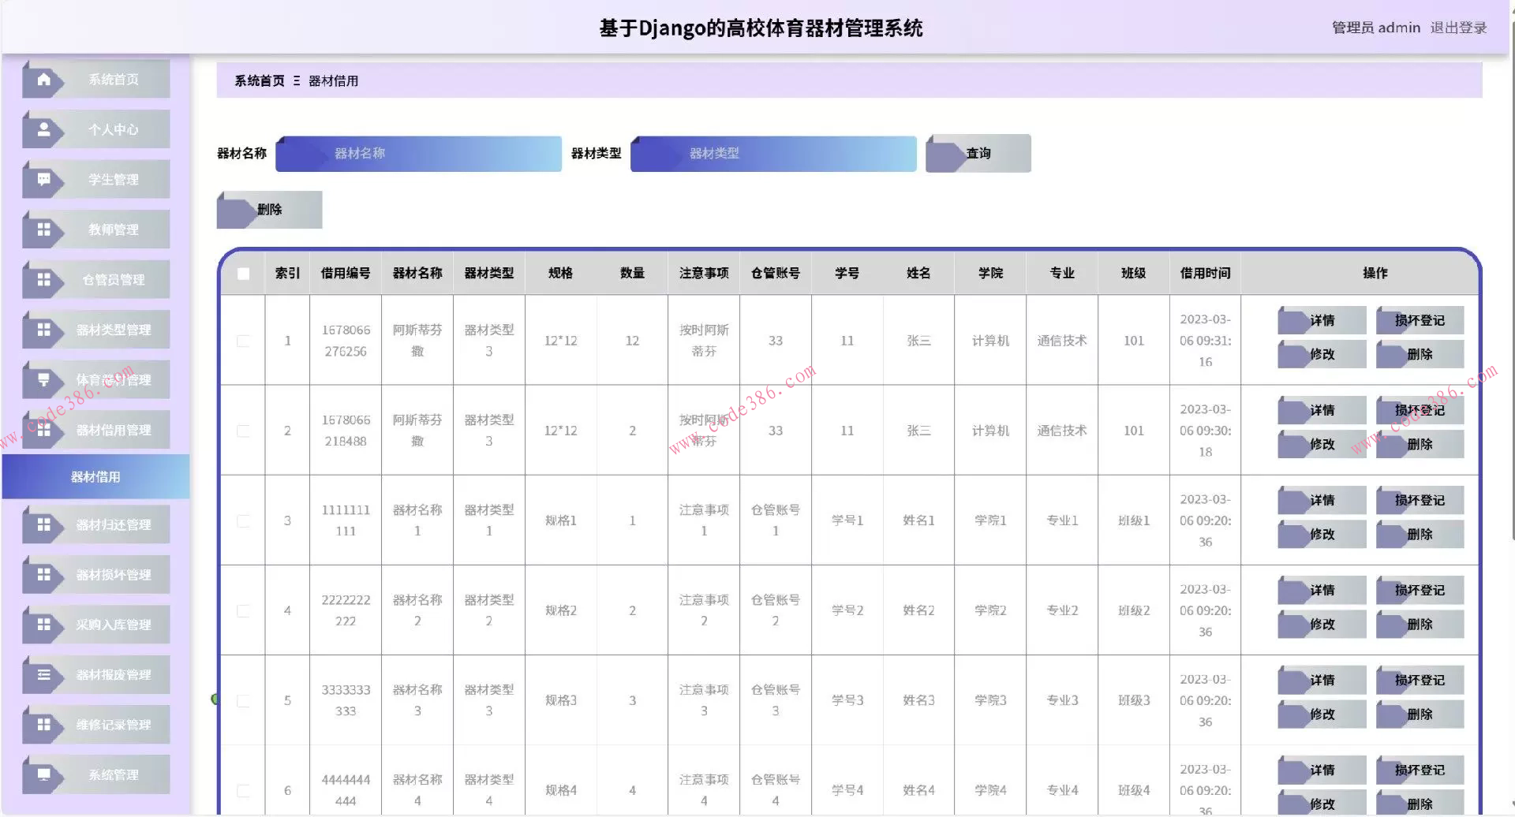Click the monitor icon beside 系统管理
Screen dimensions: 1515x817
pos(43,775)
